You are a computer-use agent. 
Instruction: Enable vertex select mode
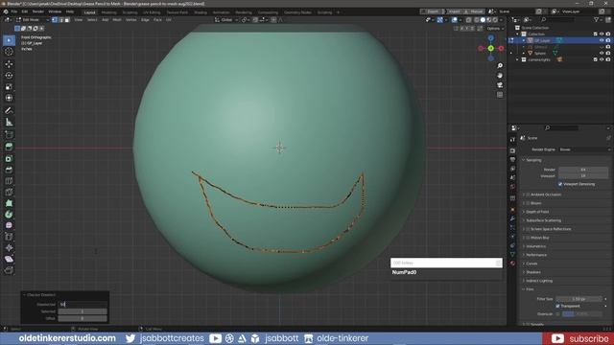point(55,19)
